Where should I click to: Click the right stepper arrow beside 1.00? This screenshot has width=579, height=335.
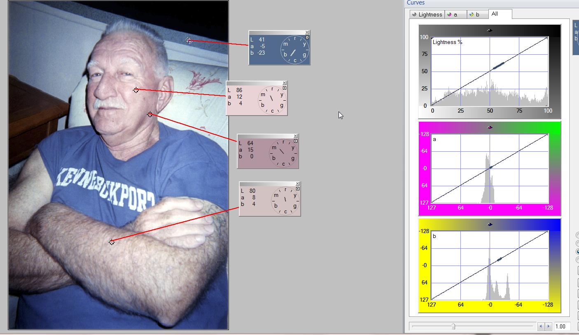point(549,326)
